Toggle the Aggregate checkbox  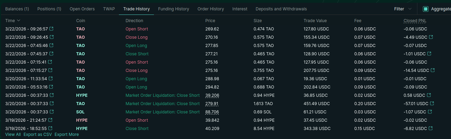point(426,9)
